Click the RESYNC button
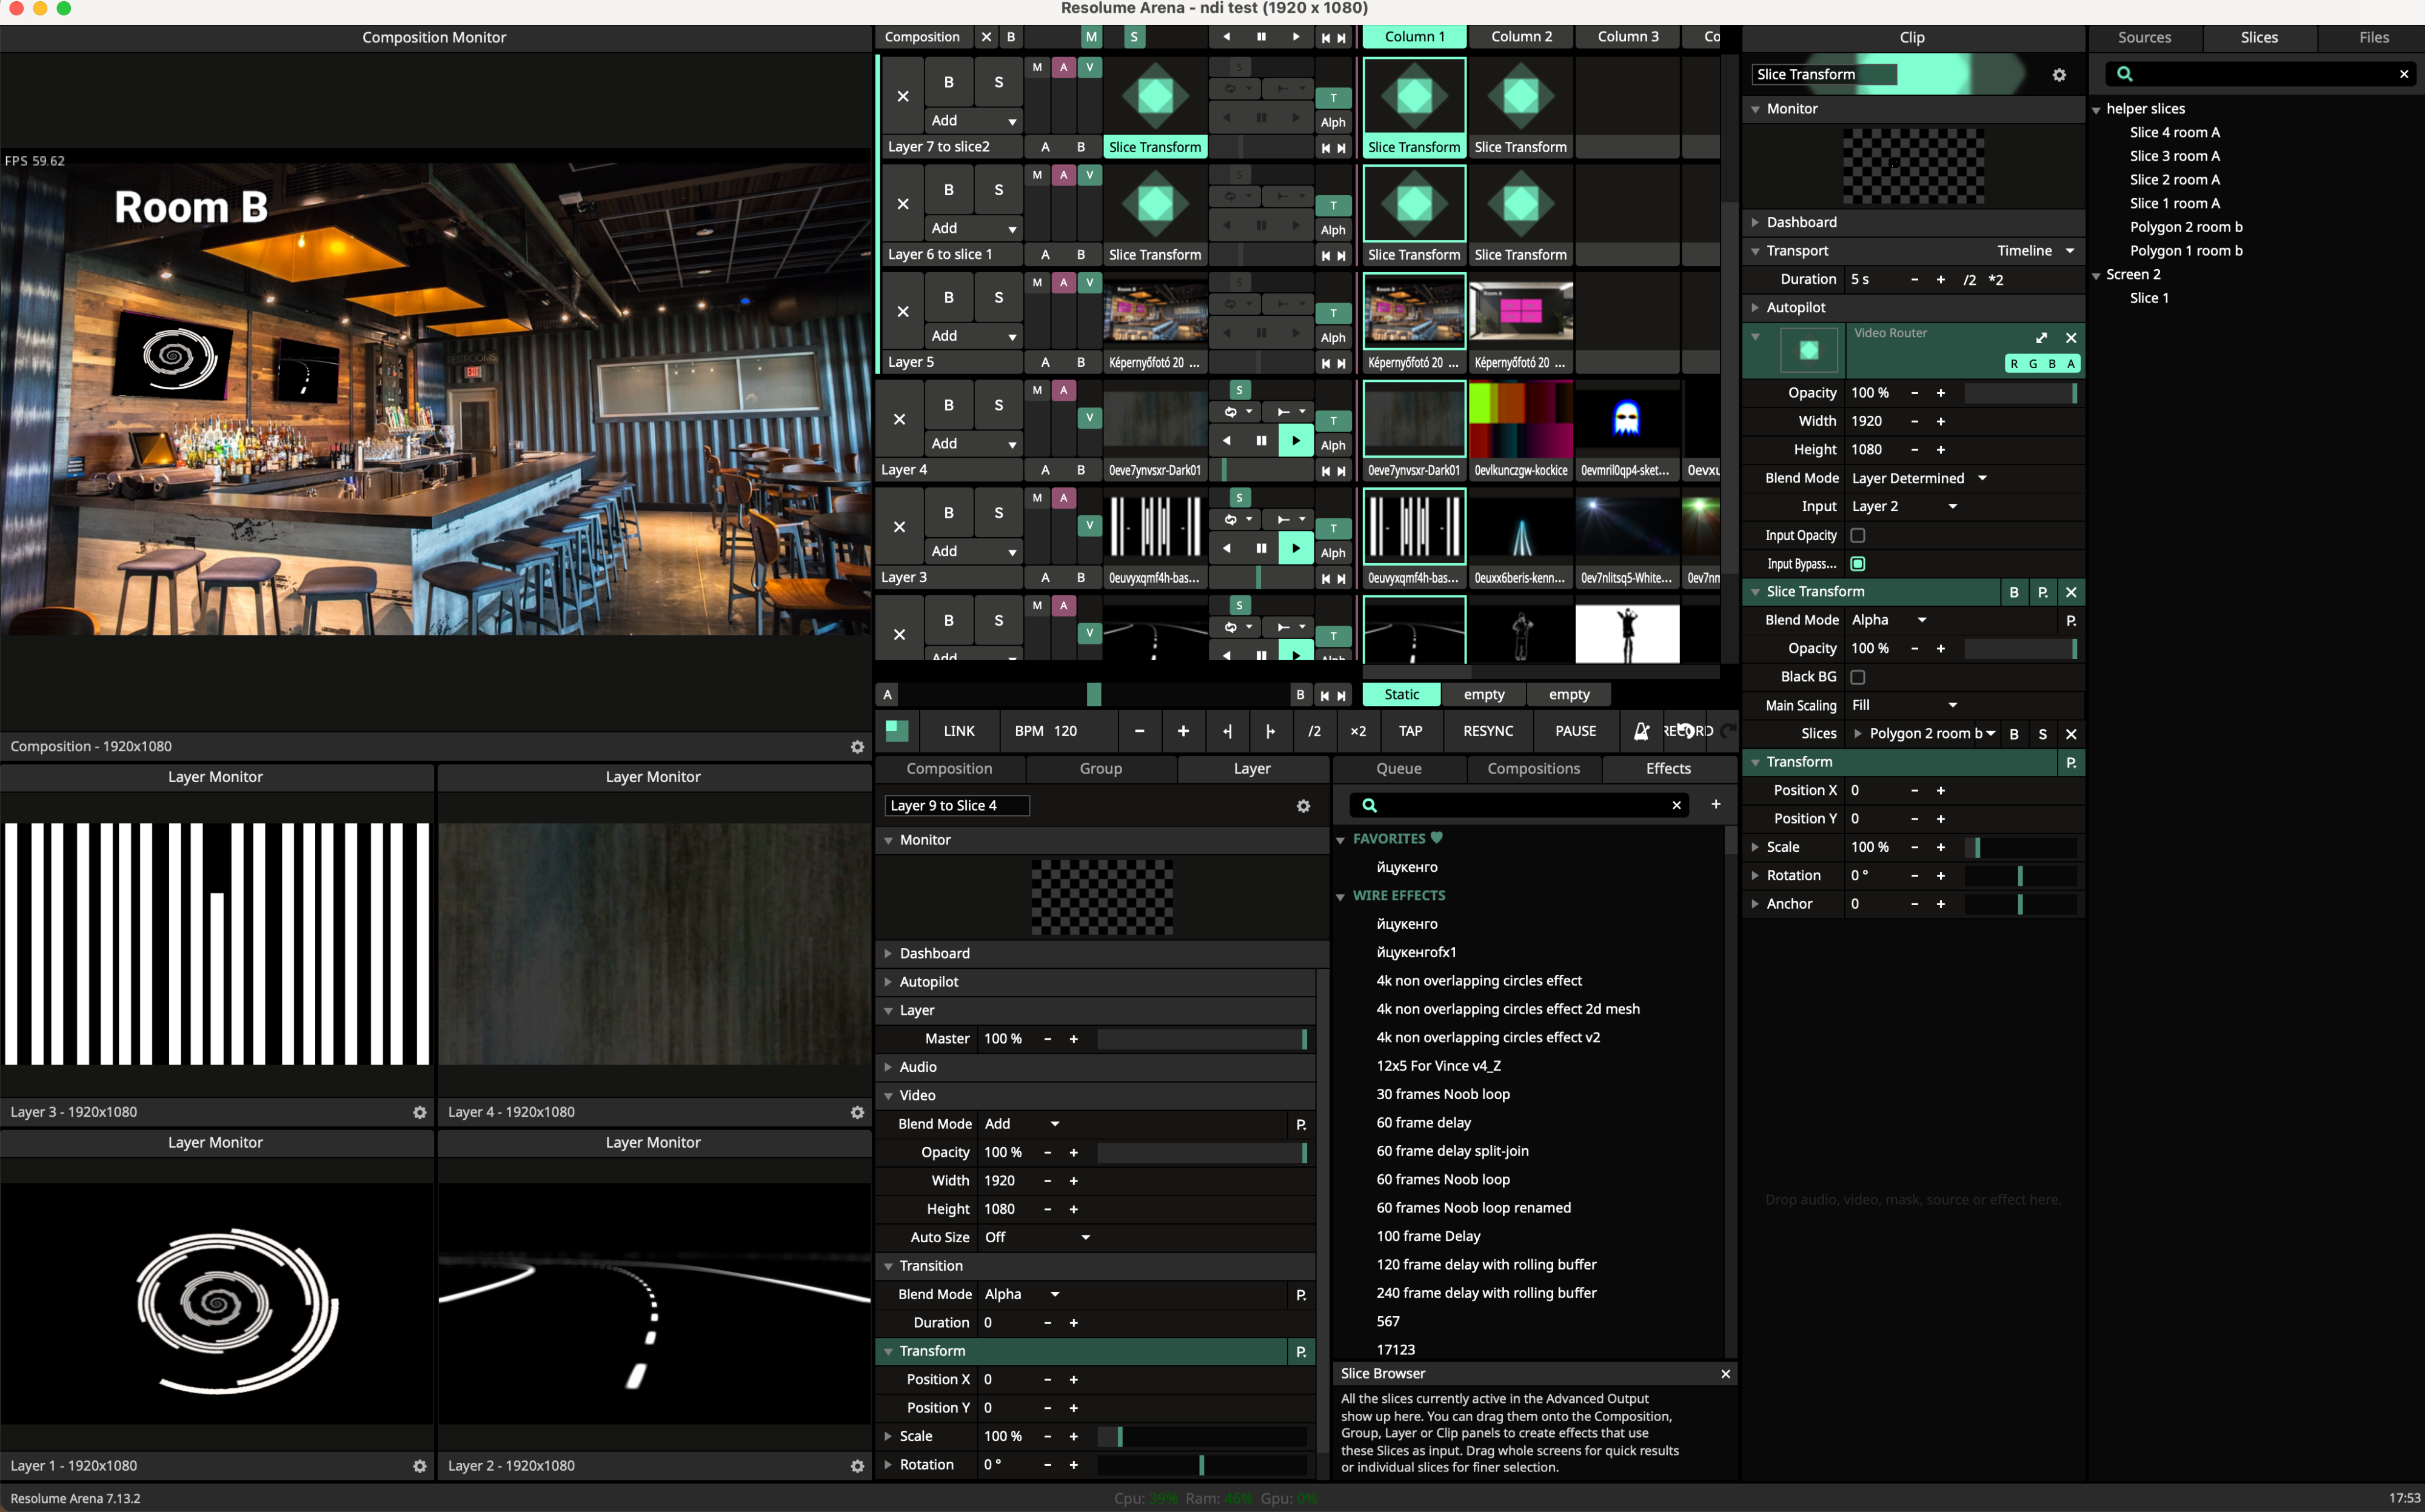Viewport: 2425px width, 1512px height. point(1487,731)
